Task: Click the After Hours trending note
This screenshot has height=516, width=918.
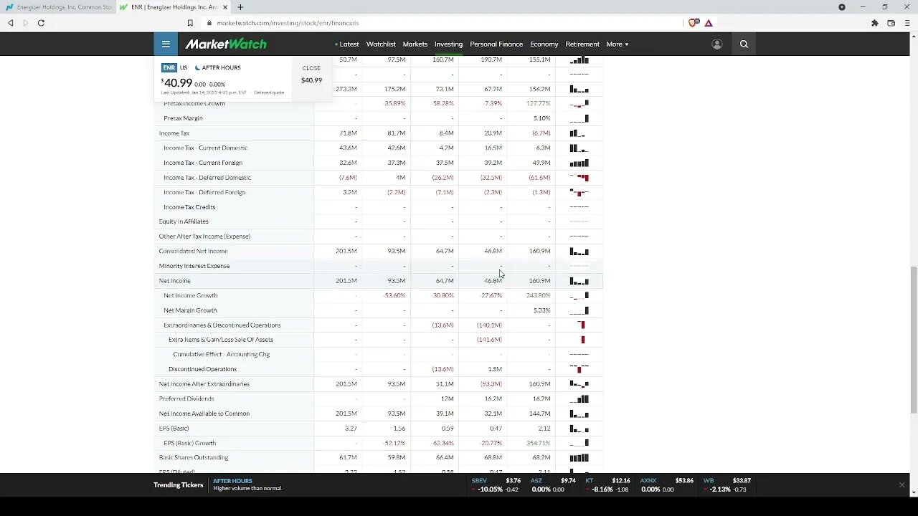Action: click(x=247, y=485)
